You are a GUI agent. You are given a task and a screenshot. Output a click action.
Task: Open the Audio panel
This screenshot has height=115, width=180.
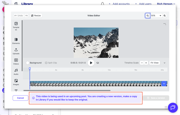click(16, 72)
